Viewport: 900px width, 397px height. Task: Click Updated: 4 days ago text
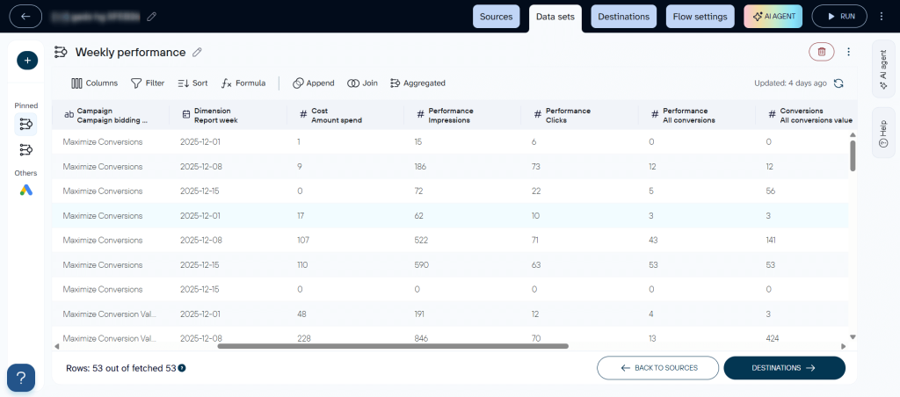click(790, 83)
